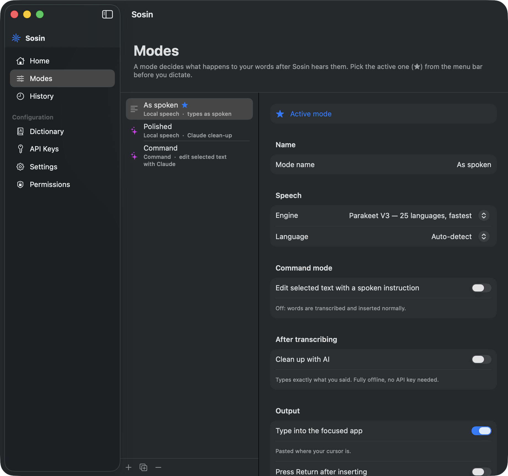Screen dimensions: 508x476
Task: Toggle Press Return after inserting
Action: pos(481,472)
